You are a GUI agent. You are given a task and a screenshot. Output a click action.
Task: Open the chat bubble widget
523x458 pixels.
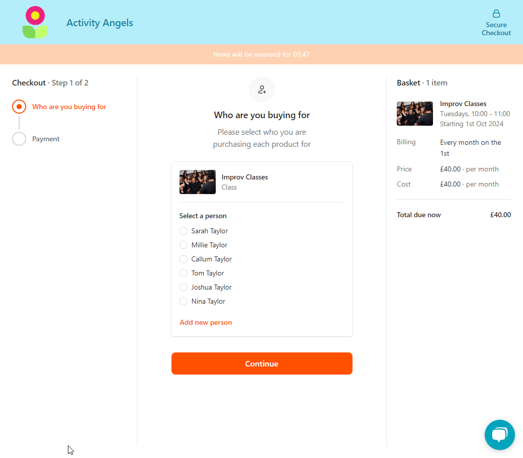499,434
